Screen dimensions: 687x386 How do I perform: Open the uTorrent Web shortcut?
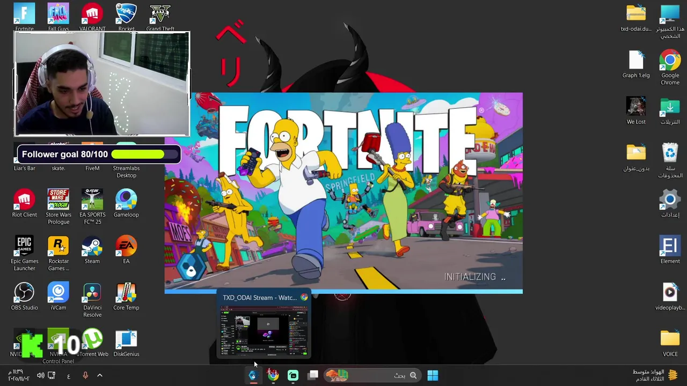point(92,343)
